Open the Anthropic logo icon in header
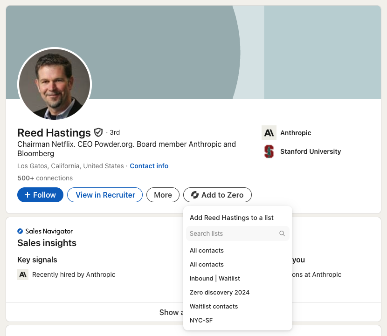Screen dimensions: 387x336 click(269, 133)
